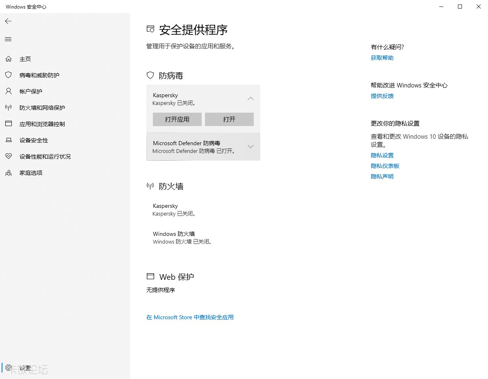The width and height of the screenshot is (488, 379).
Task: Click the 安全提供程序 page title
Action: pos(194,30)
